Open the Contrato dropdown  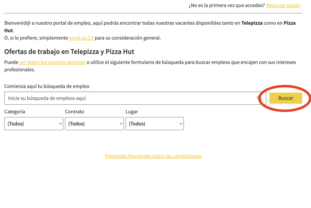94,123
